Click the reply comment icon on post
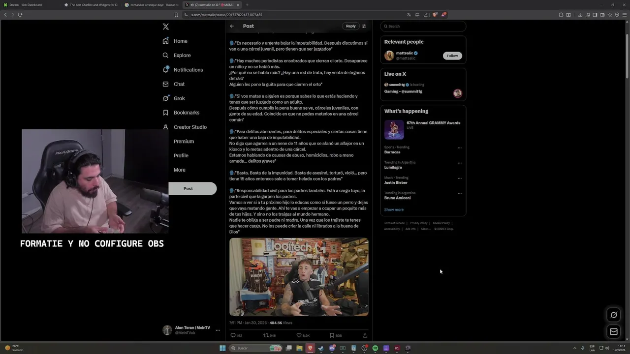This screenshot has height=354, width=630. 233,335
